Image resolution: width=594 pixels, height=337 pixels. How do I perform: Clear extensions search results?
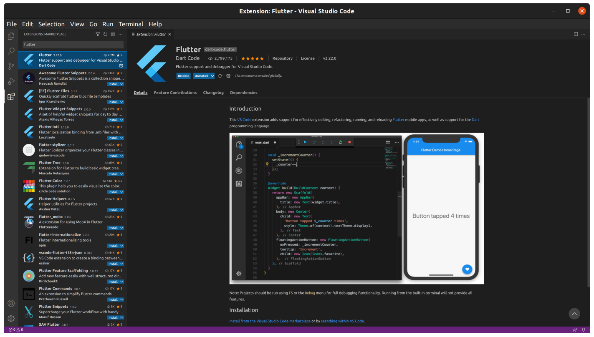click(113, 34)
